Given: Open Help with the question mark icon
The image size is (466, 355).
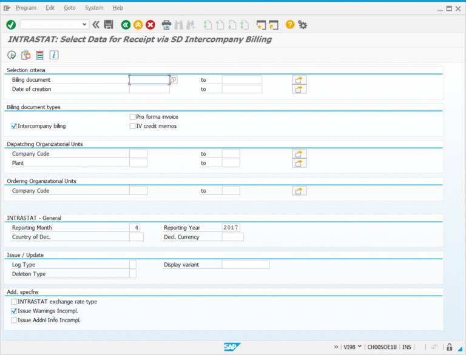Looking at the screenshot, I should (x=290, y=24).
